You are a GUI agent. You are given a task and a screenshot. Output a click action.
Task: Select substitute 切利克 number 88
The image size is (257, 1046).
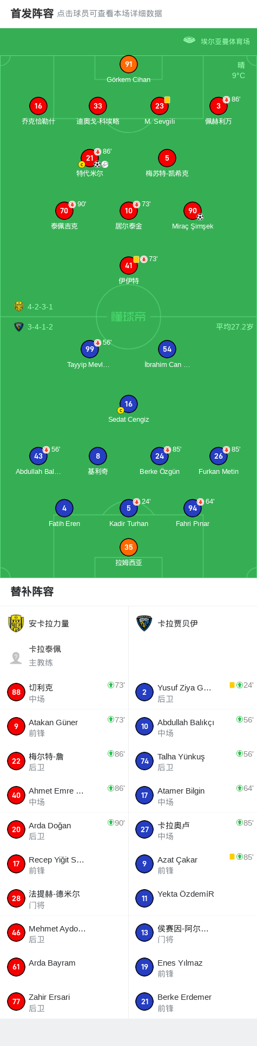(16, 692)
